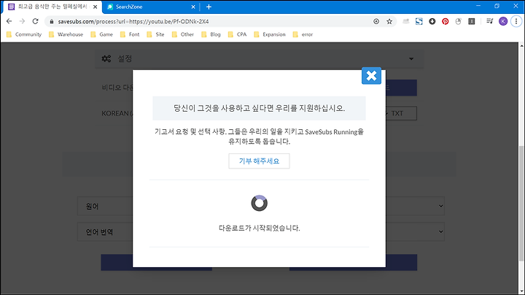Open the Other bookmarks folder
The width and height of the screenshot is (525, 295).
pos(183,34)
